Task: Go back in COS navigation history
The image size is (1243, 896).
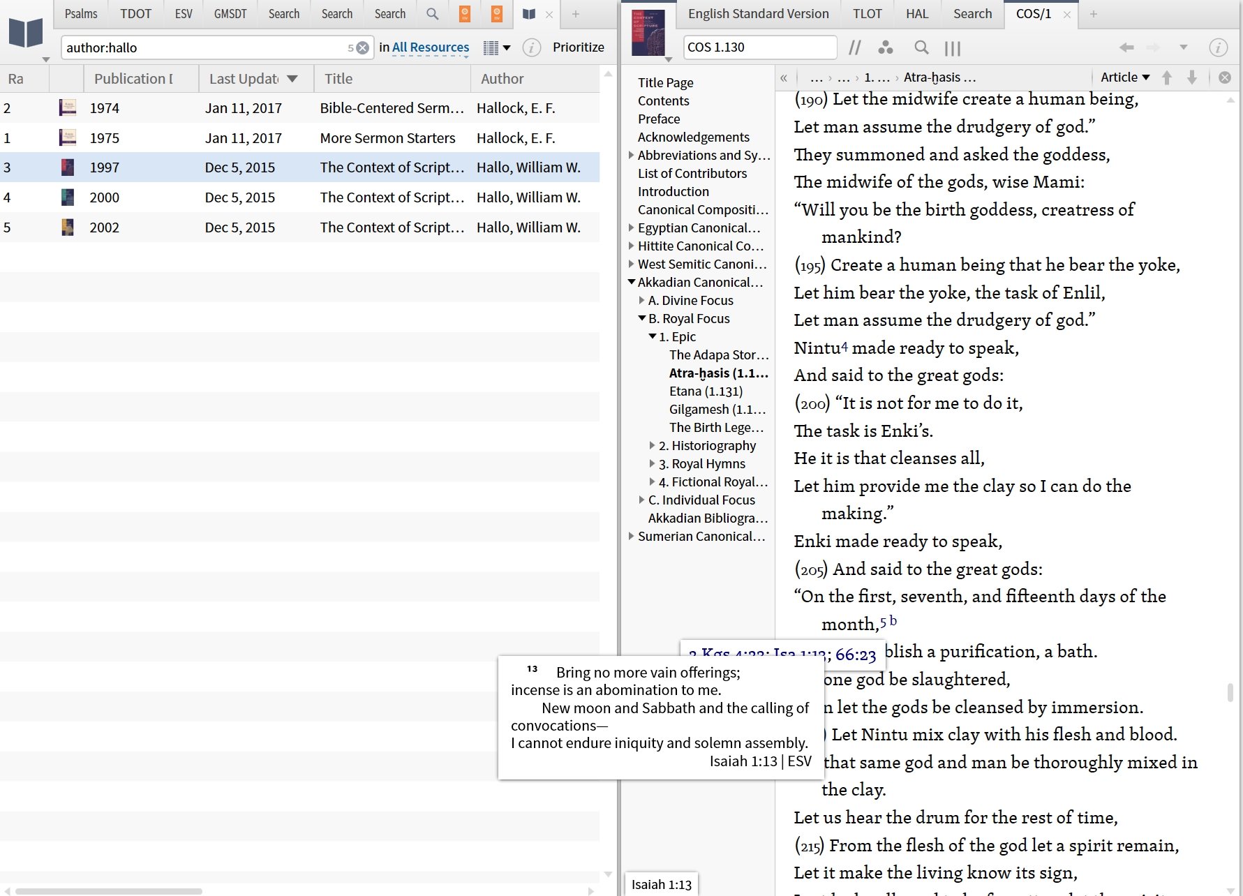Action: (x=1126, y=47)
